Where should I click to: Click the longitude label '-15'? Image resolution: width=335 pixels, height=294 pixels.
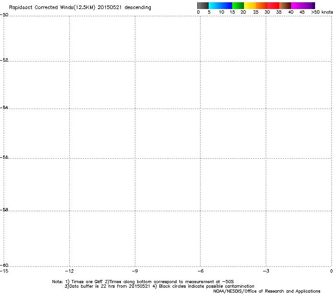[x=4, y=271]
